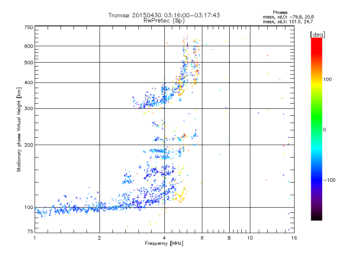Select the 'RwPretec (8p)' subtitle text
This screenshot has height=259, width=346.
click(164, 21)
